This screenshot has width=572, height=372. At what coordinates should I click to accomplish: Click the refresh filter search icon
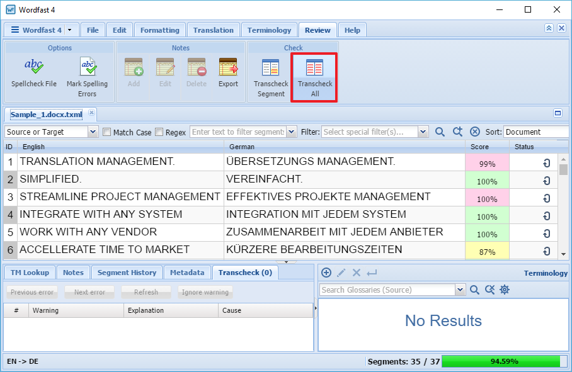pyautogui.click(x=457, y=132)
